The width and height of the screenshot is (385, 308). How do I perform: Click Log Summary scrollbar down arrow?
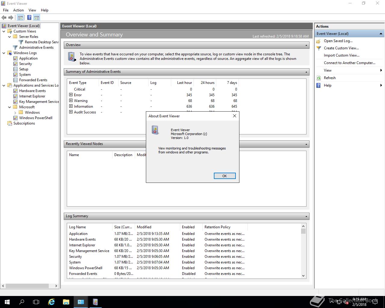click(303, 276)
